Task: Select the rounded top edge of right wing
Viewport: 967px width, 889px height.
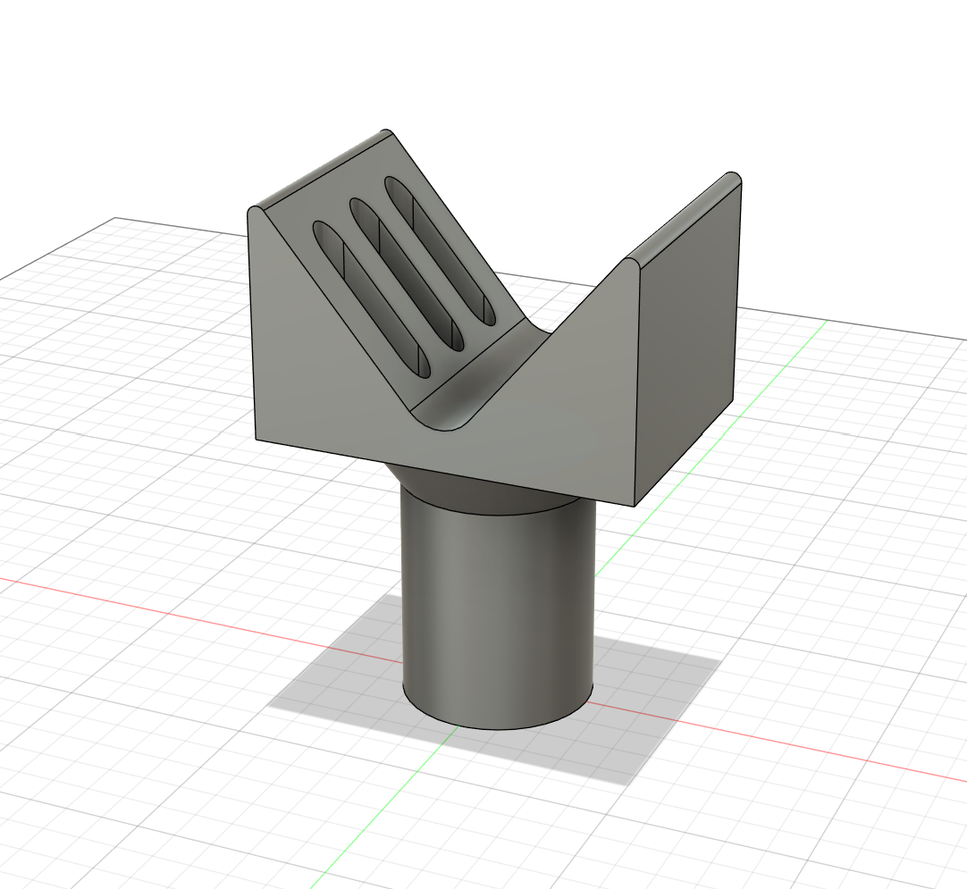Action: [684, 216]
